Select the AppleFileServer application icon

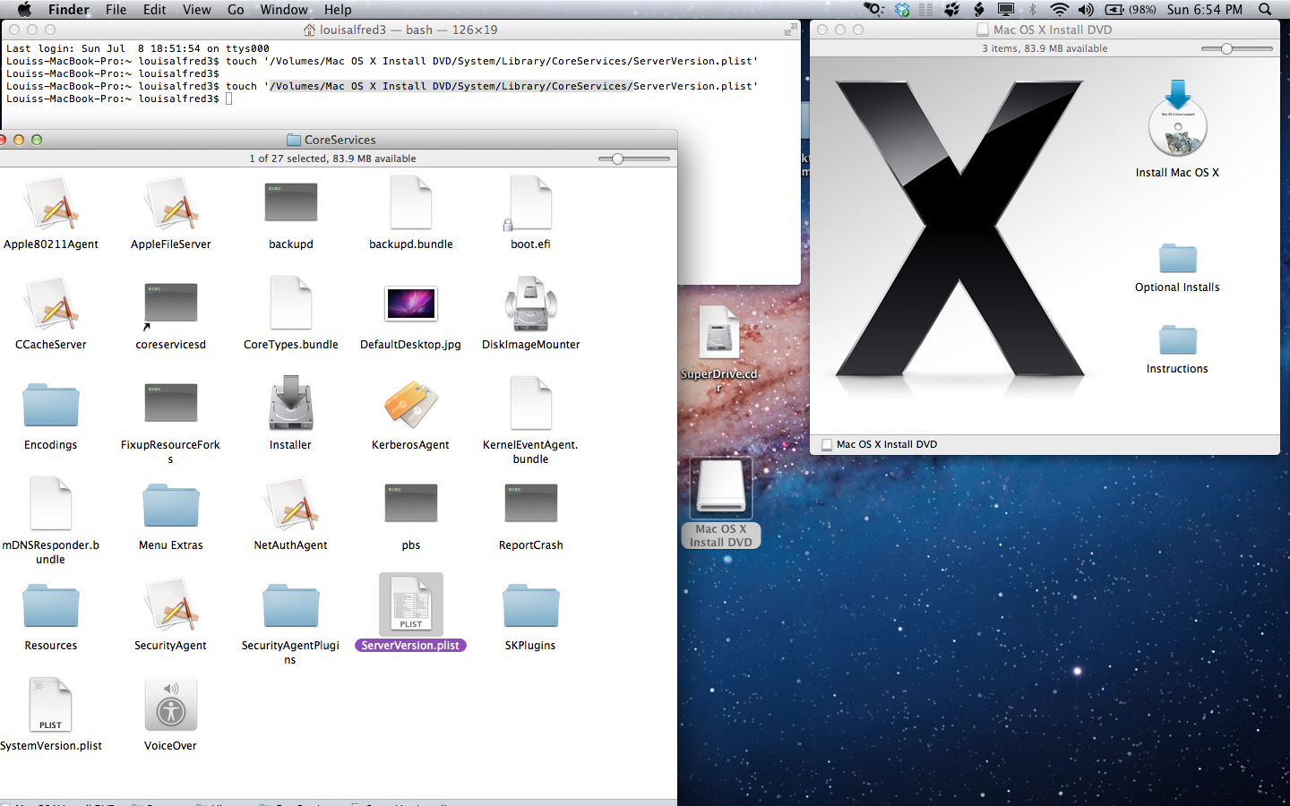[x=171, y=202]
